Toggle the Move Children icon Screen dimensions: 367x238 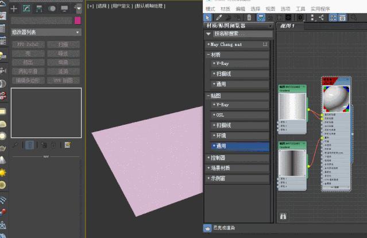coord(261,18)
